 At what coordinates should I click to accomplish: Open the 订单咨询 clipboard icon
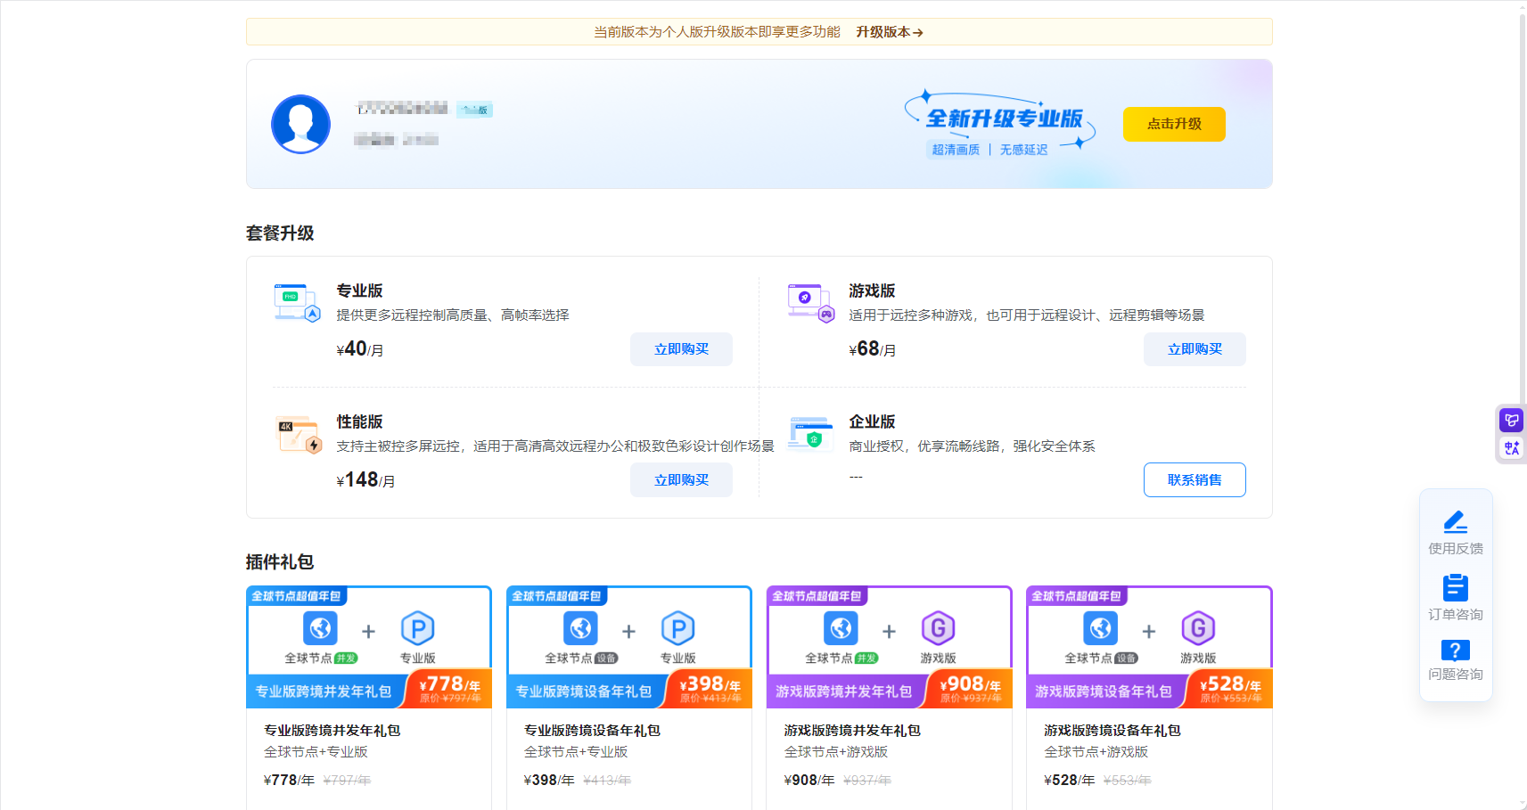pos(1455,587)
